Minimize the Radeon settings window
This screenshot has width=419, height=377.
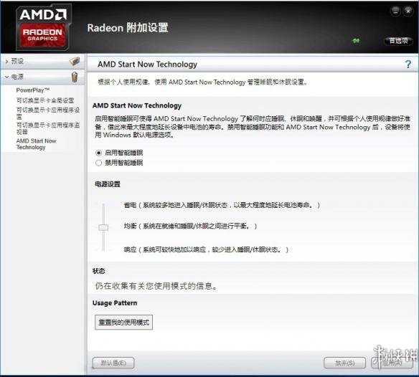[x=395, y=11]
